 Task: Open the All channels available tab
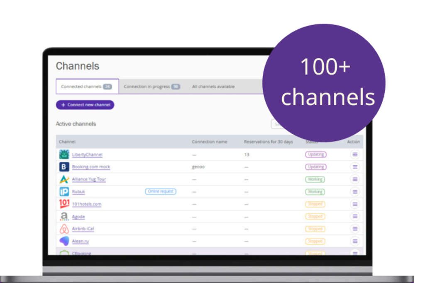pyautogui.click(x=213, y=86)
